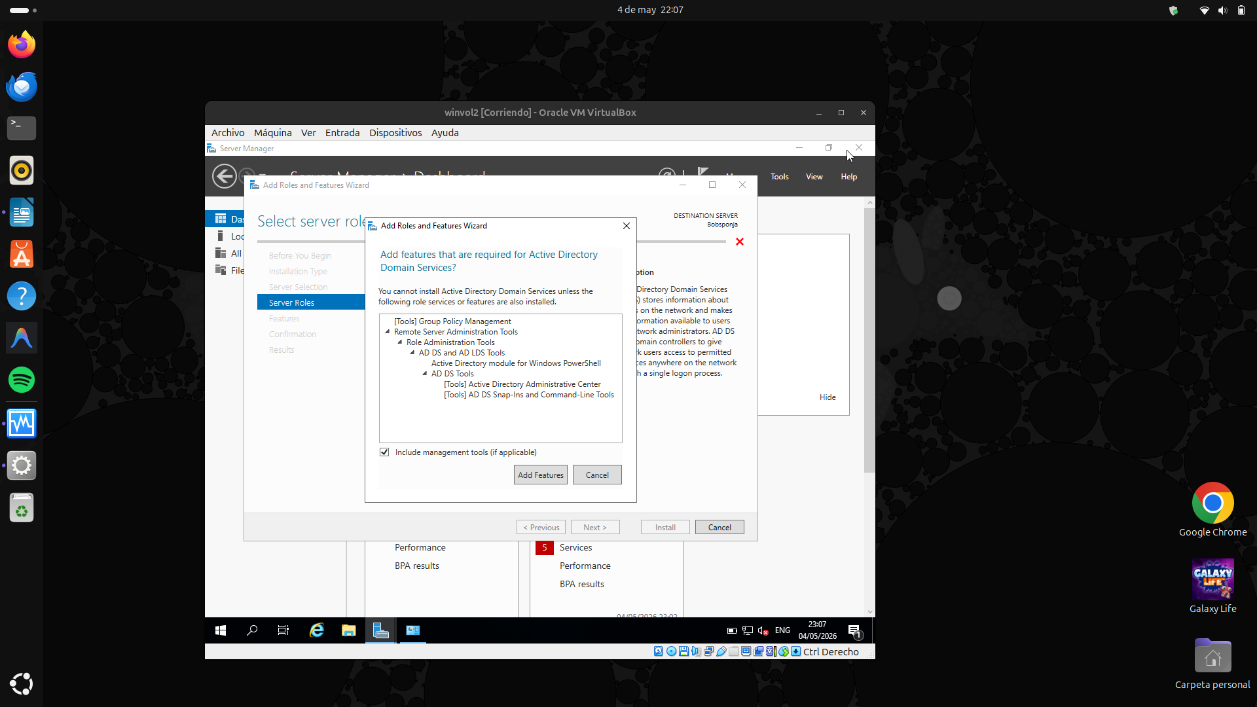Click the Windows Start button in VM
Viewport: 1257px width, 707px height.
click(221, 630)
